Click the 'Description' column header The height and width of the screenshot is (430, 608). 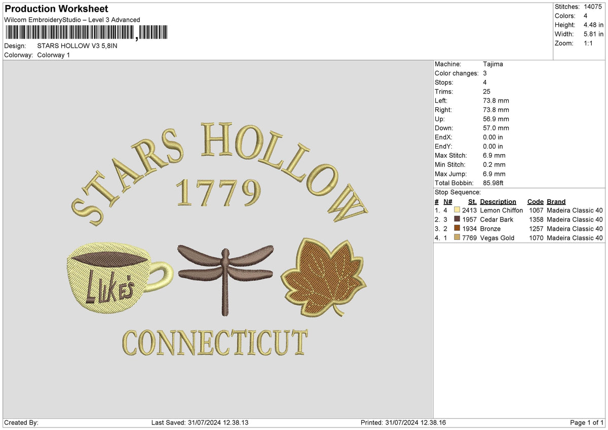498,201
